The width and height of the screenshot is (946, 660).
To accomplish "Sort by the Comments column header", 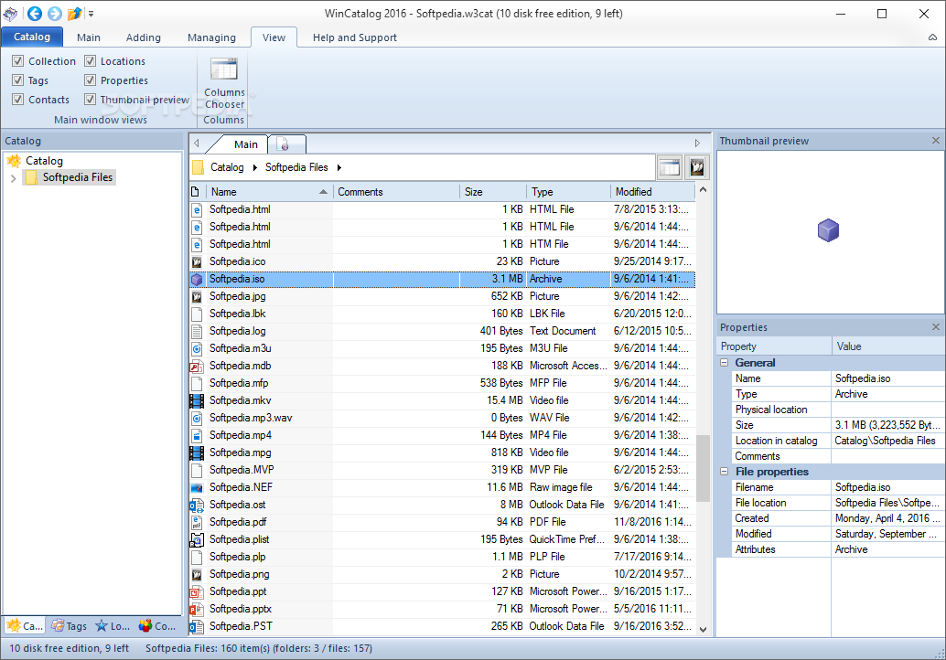I will coord(396,192).
